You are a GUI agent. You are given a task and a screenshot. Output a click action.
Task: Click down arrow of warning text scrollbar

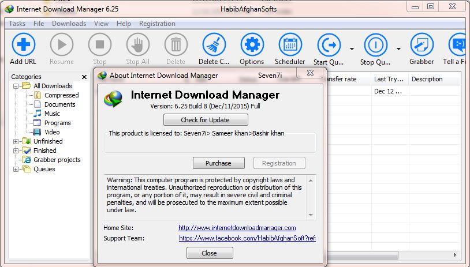311,215
